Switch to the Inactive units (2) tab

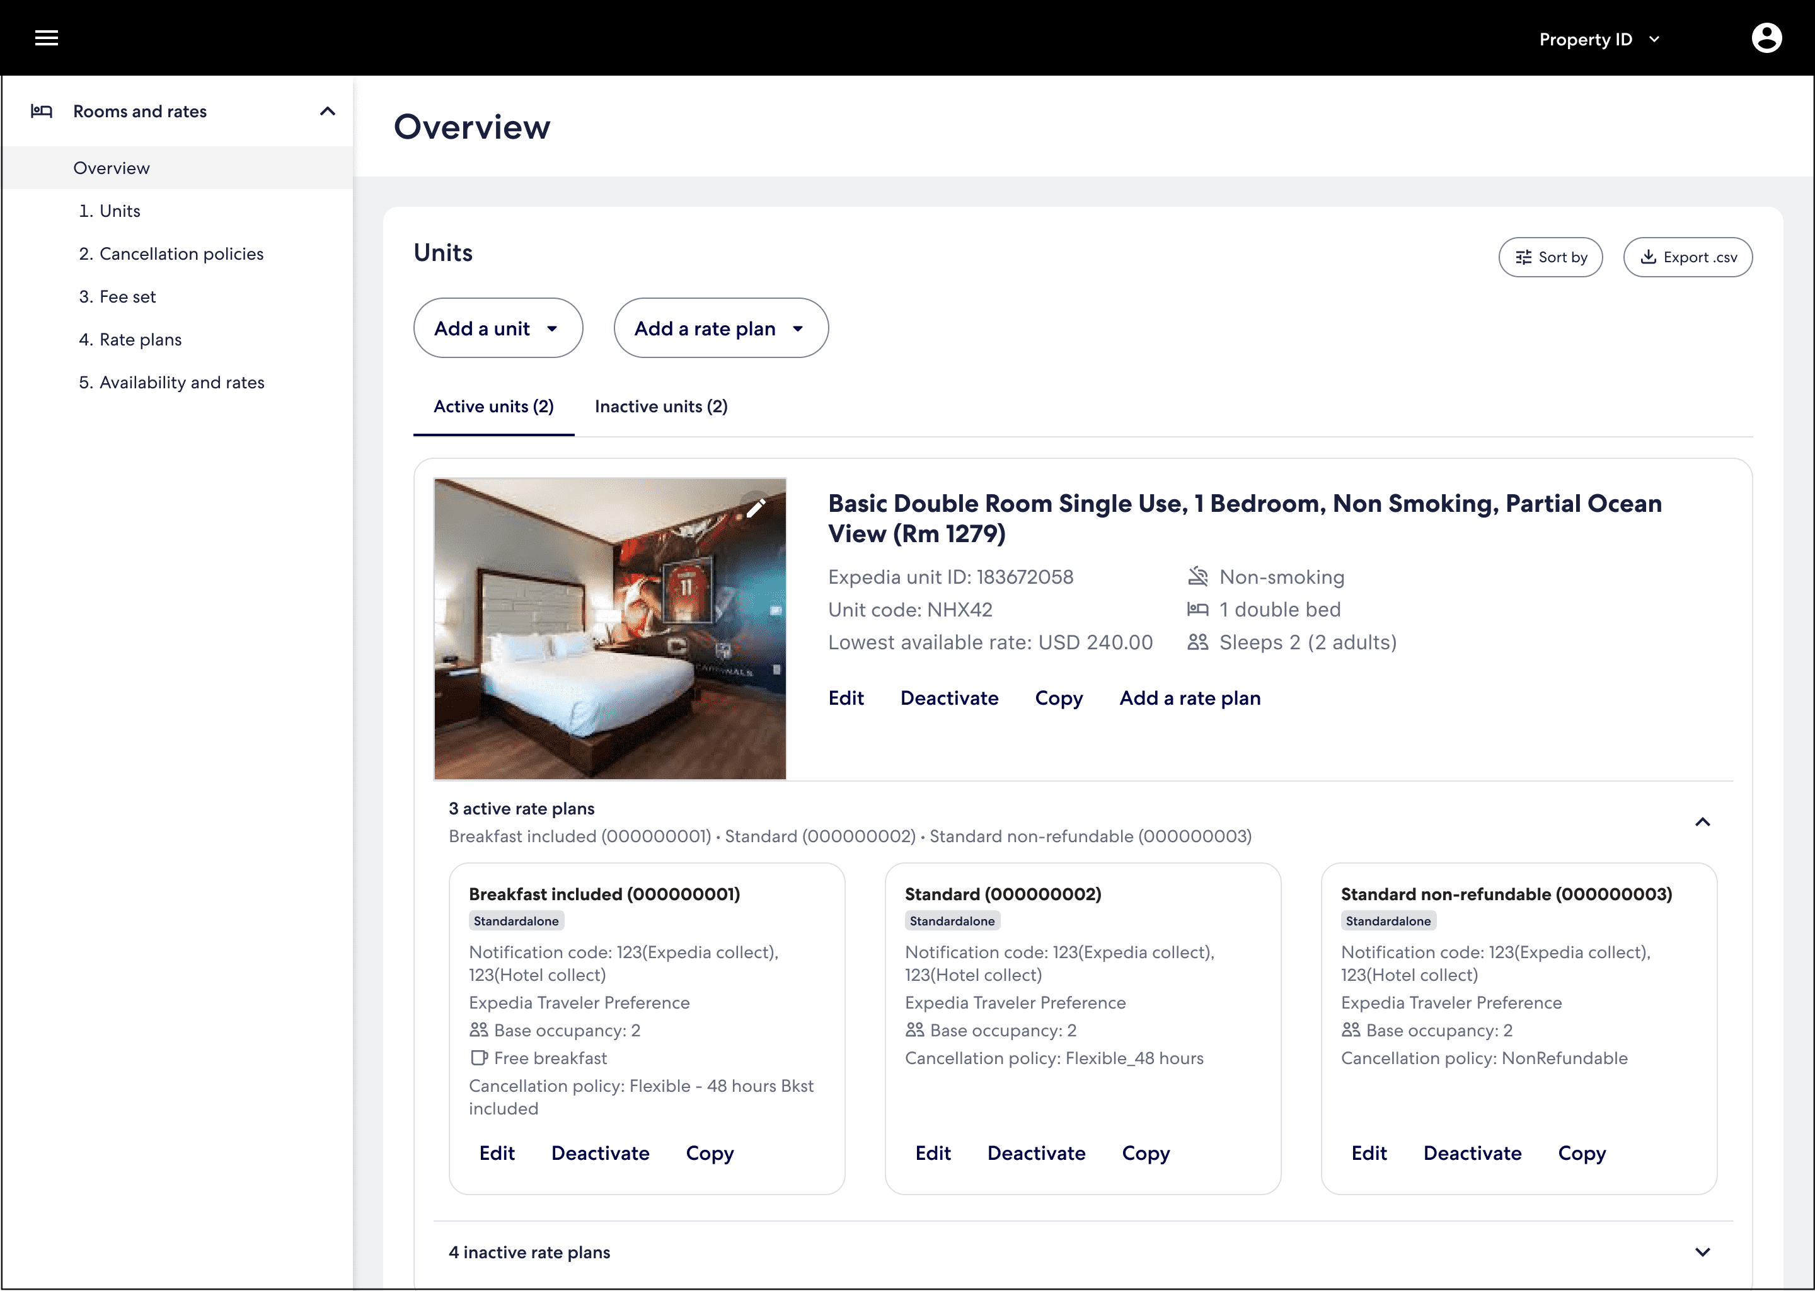click(661, 406)
